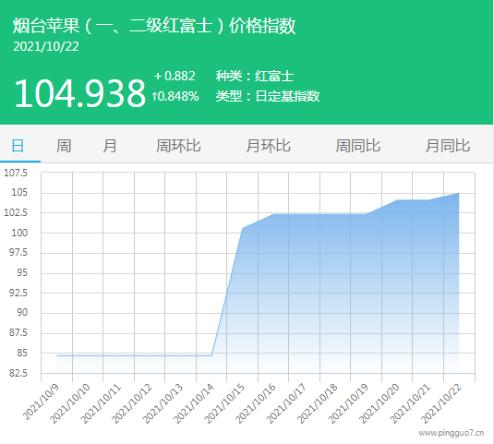Click the index value 104.938
Screen dimensions: 494x444
tap(80, 93)
